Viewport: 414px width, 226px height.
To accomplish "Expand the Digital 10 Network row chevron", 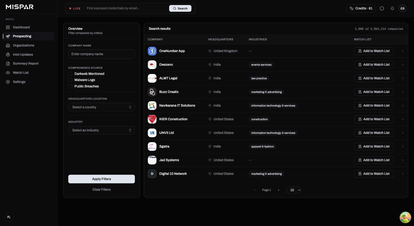I will point(403,174).
